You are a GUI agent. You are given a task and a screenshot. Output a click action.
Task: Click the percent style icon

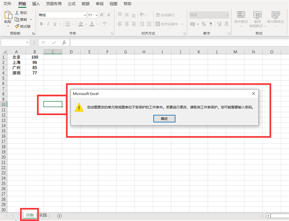204,24
